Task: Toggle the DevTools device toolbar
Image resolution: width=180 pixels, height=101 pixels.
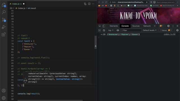Action: tap(104, 26)
